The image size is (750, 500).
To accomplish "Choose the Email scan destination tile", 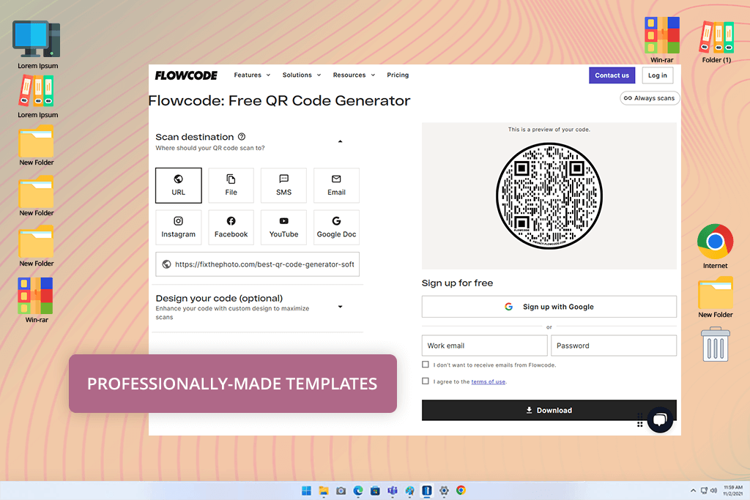I will [x=336, y=185].
